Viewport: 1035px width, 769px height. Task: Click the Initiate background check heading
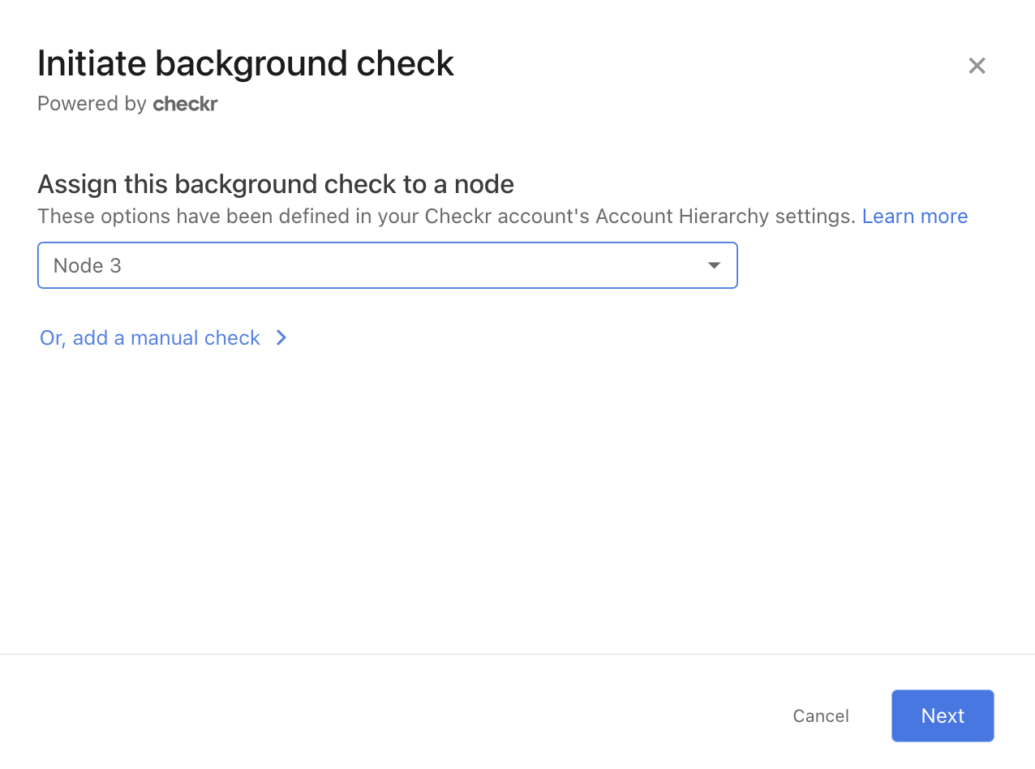pyautogui.click(x=246, y=63)
